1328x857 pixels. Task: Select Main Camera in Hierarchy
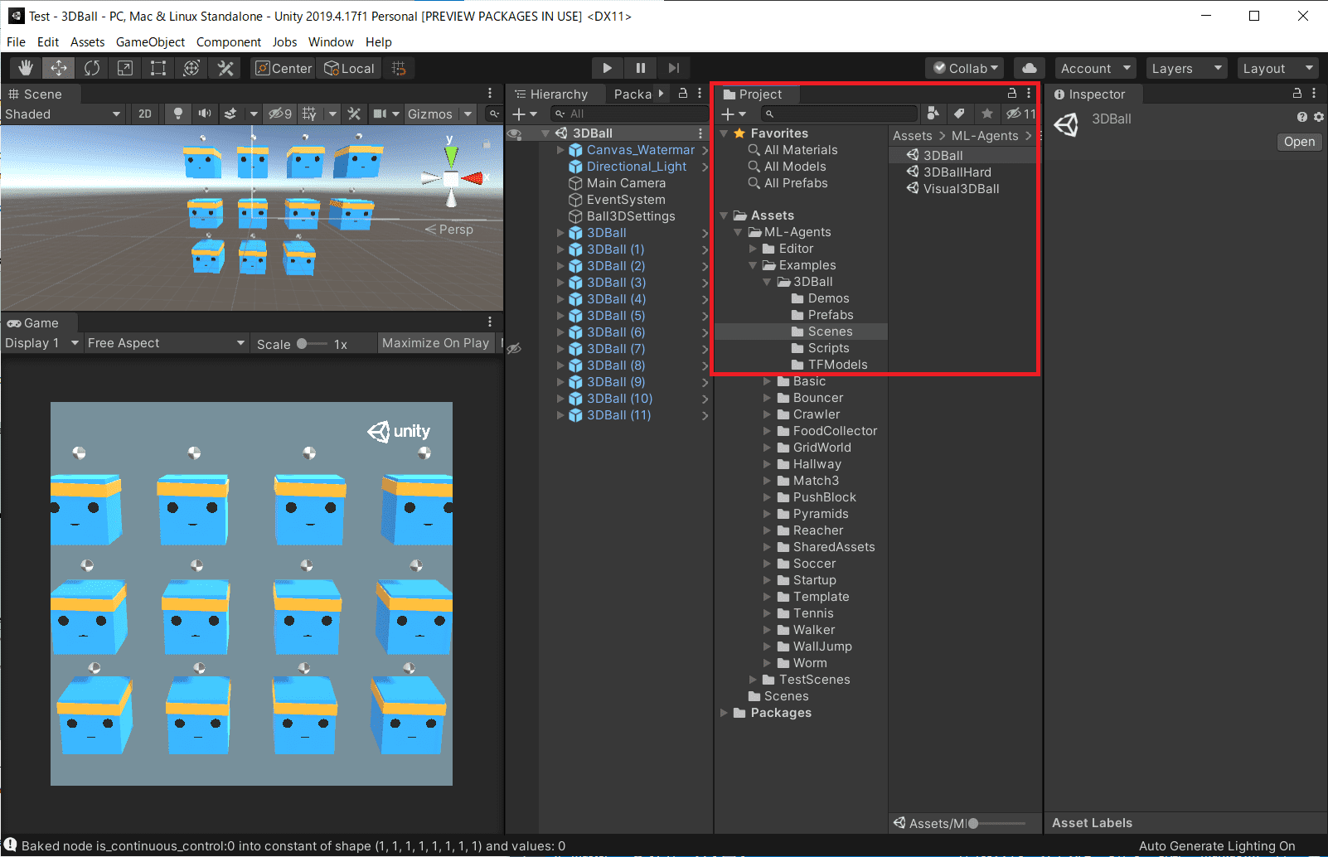click(626, 183)
